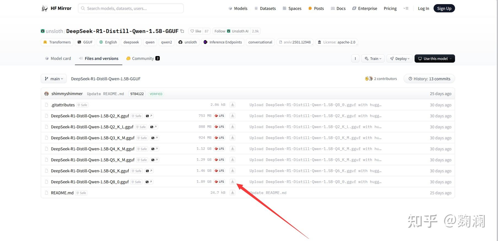Click the HF Mirror logo

tap(56, 9)
